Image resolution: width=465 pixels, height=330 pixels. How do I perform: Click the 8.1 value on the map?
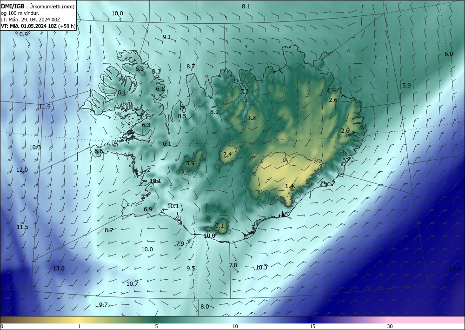click(246, 6)
